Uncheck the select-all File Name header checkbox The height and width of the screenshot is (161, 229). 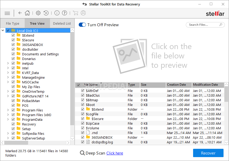click(x=78, y=85)
